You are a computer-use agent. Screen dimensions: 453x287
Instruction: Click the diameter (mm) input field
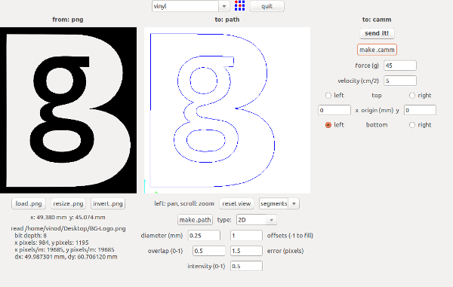coord(204,236)
